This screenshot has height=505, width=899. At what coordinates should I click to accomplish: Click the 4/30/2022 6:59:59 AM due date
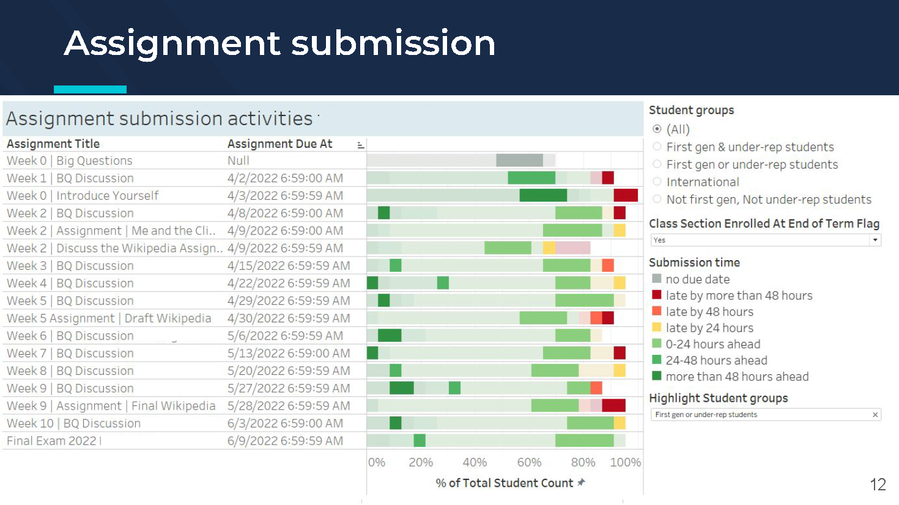(289, 318)
